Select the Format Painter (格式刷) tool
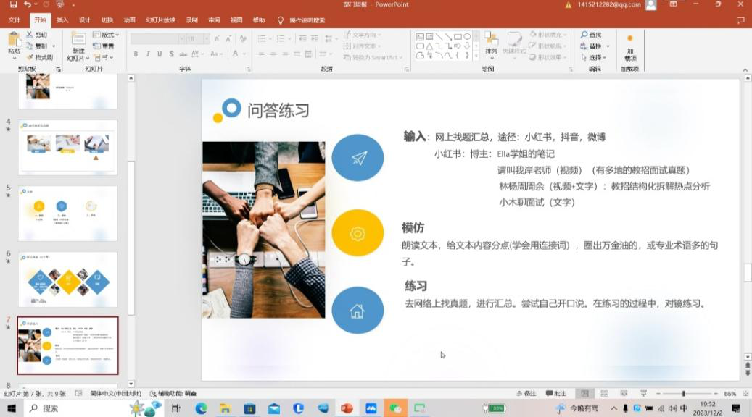Screen dimensions: 752x417 point(40,57)
